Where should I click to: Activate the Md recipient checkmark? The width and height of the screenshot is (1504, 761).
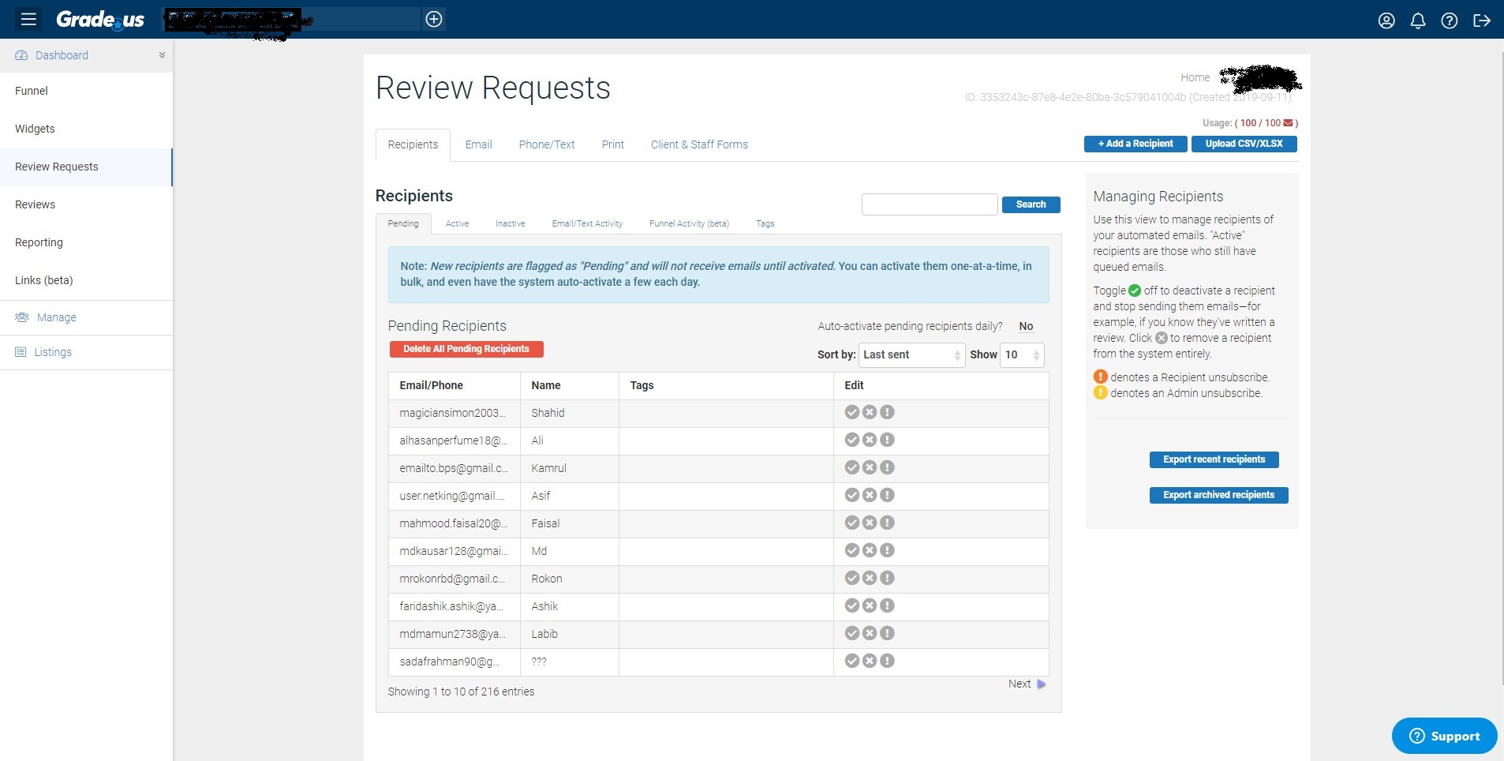coord(852,550)
